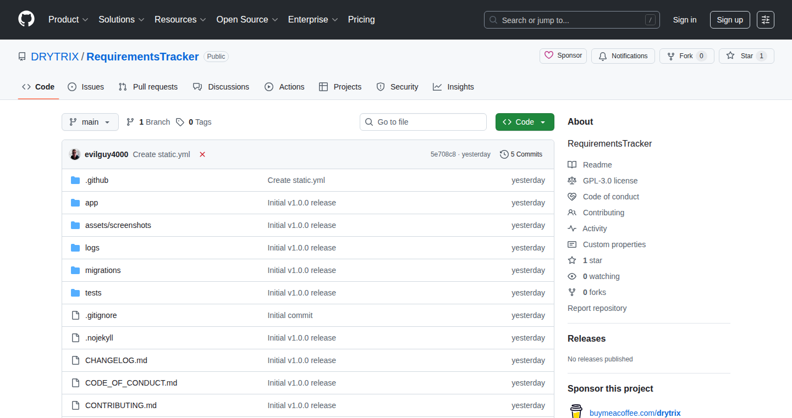Open buymeacoffee.com/drytrix link
792x418 pixels.
coord(635,413)
